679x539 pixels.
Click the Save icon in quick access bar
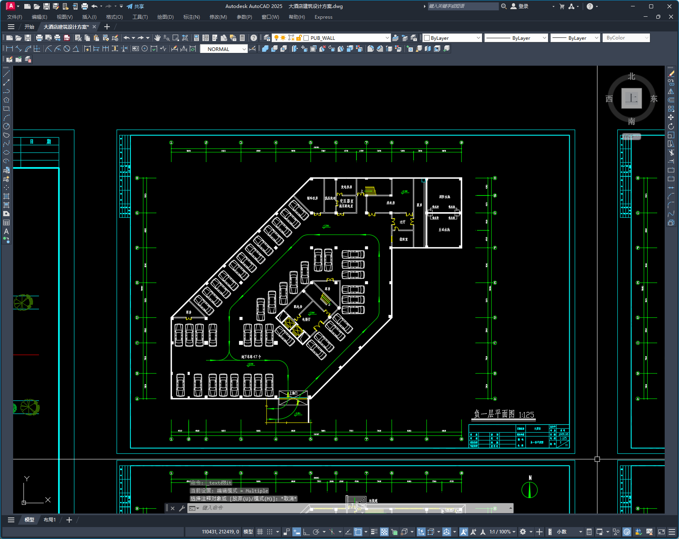pyautogui.click(x=47, y=6)
